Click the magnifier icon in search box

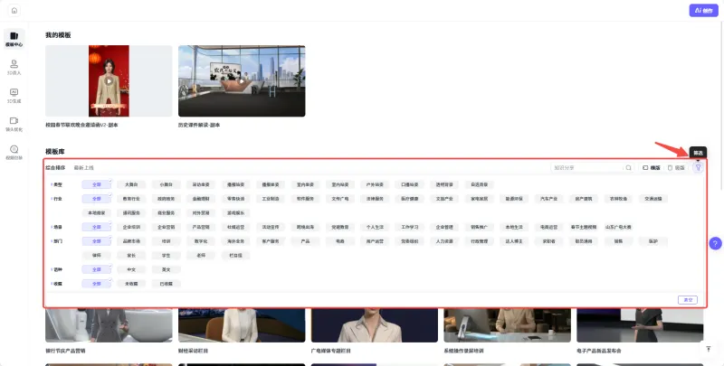[628, 168]
